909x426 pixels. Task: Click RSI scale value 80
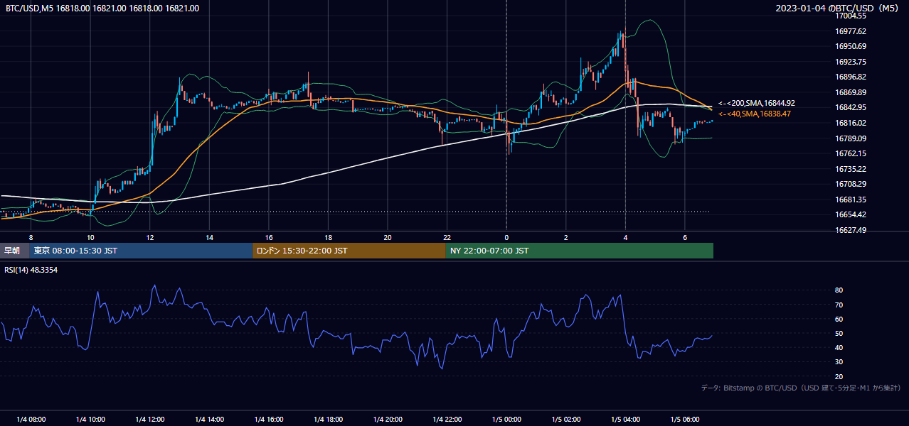coord(839,290)
